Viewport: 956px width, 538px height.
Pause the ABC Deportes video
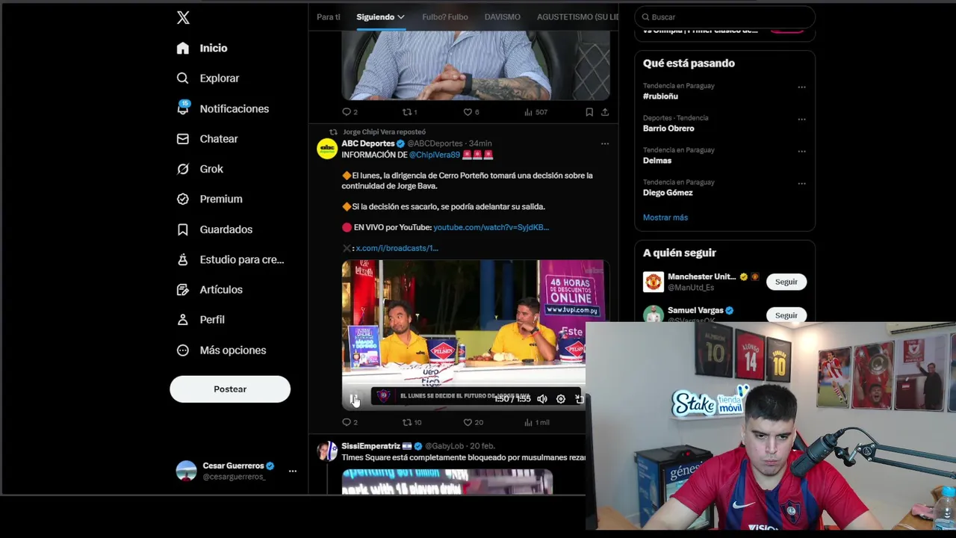point(354,399)
